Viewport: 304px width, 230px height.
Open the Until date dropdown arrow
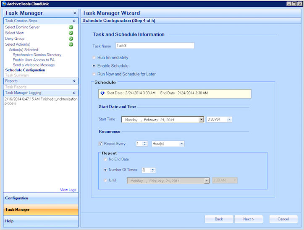[x=207, y=181]
